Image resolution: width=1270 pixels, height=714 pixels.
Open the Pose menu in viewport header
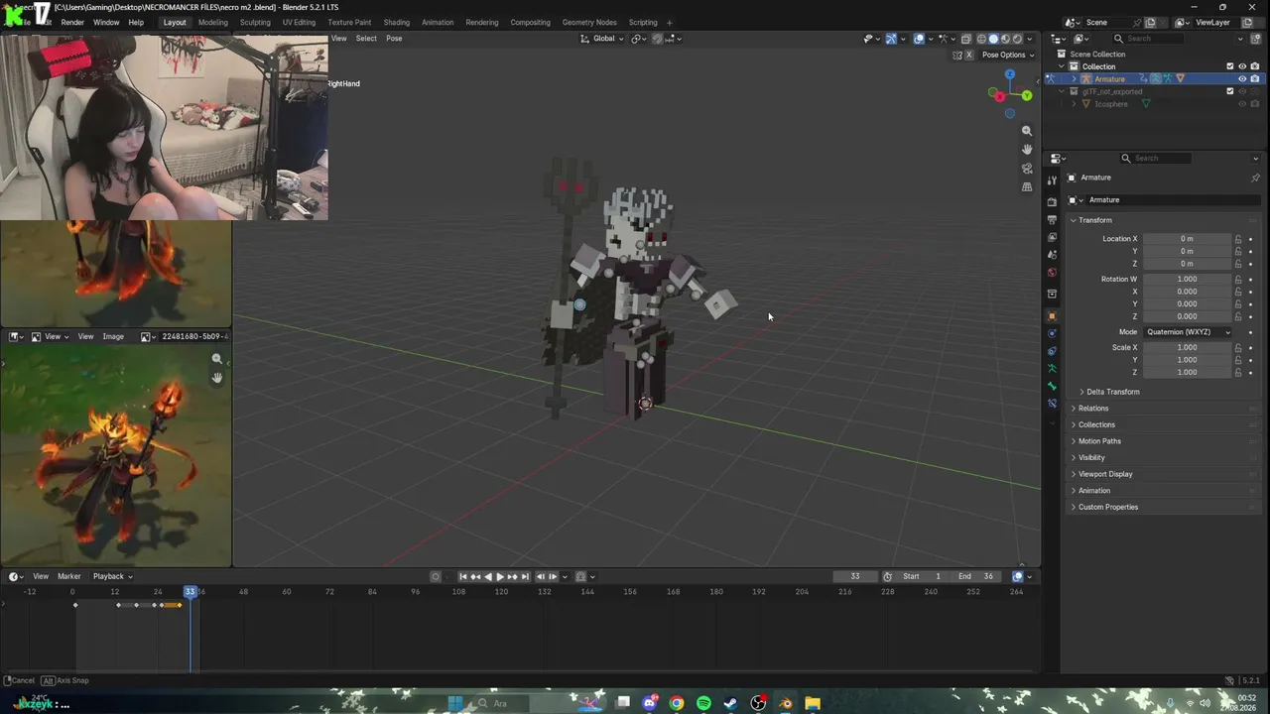[394, 39]
